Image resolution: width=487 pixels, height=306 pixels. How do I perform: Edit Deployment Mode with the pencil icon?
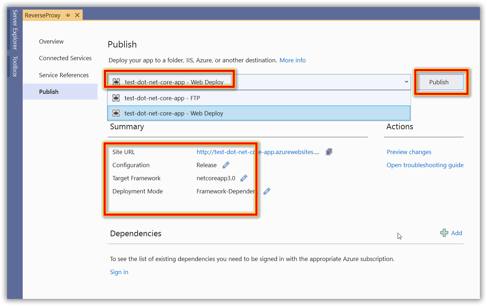(267, 191)
